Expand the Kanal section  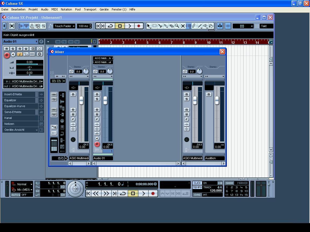(x=20, y=118)
